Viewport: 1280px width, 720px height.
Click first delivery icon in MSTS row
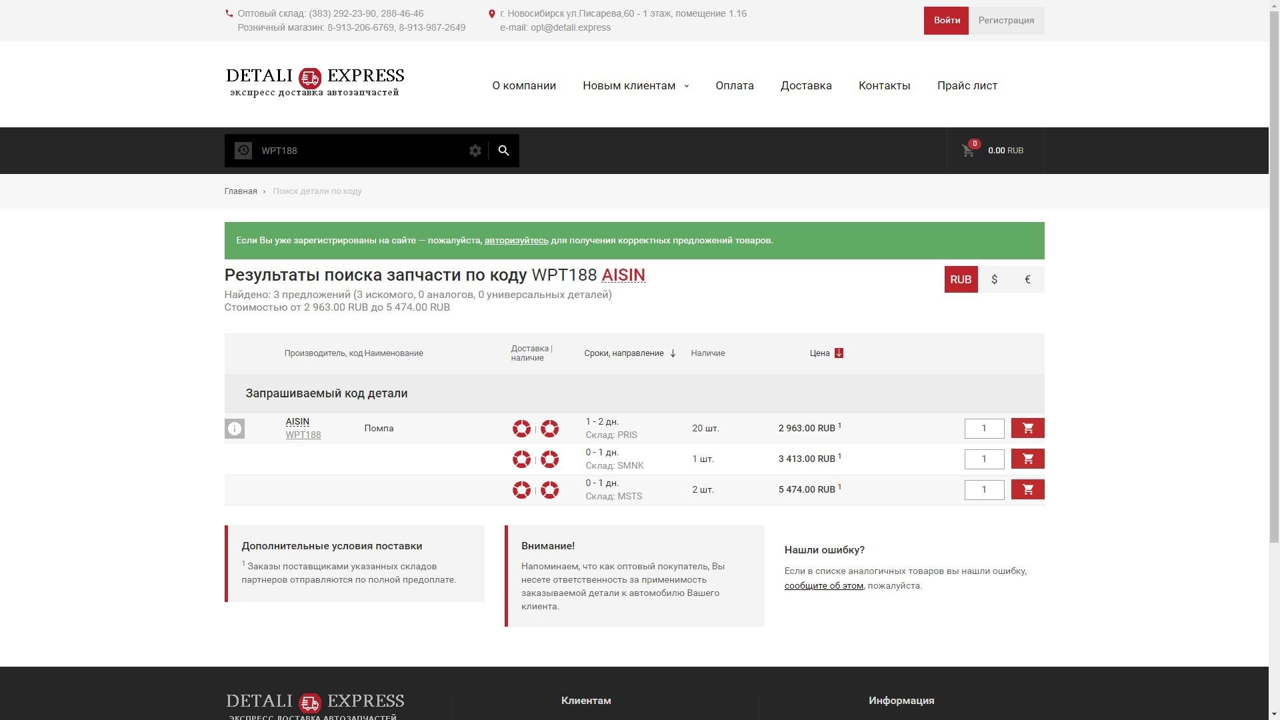click(521, 490)
